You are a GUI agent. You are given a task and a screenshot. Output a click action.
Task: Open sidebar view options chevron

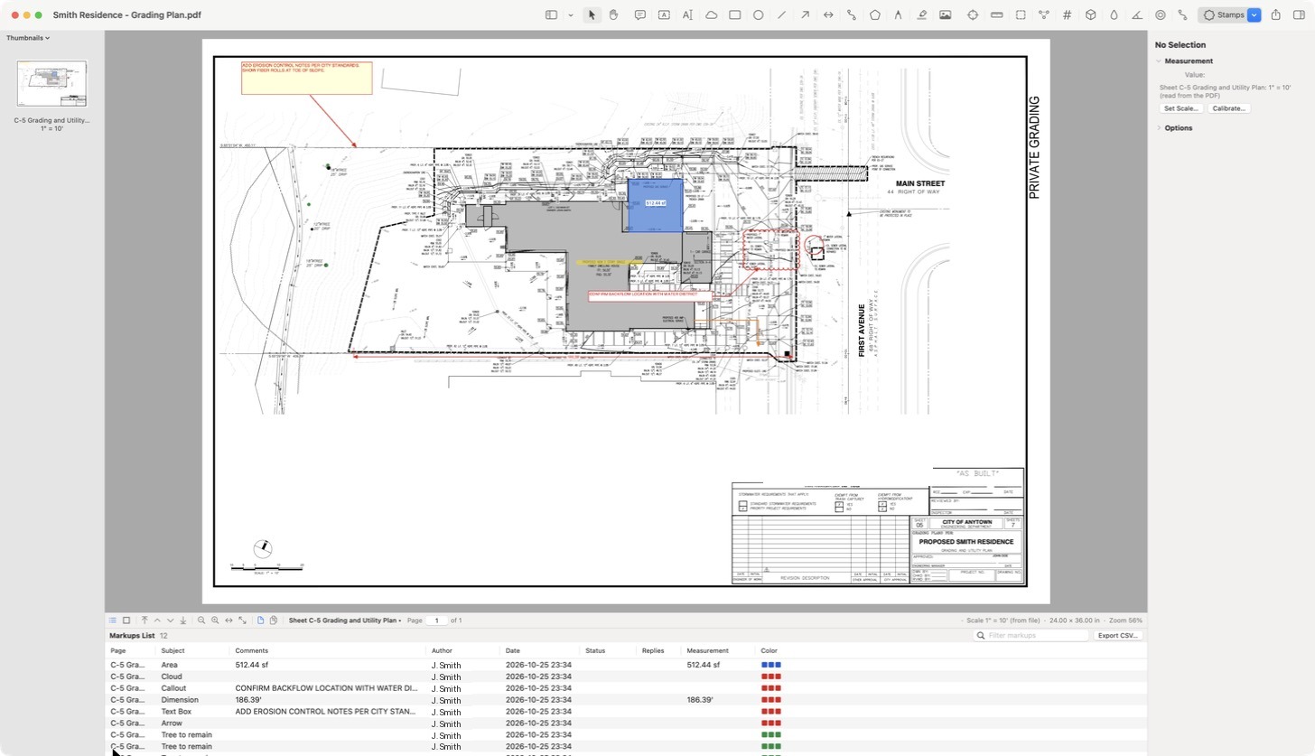pos(571,15)
